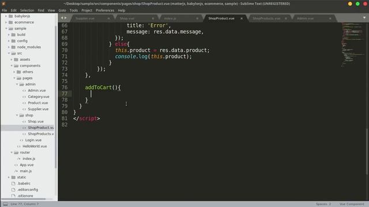Collapse the pages folder

click(14, 78)
